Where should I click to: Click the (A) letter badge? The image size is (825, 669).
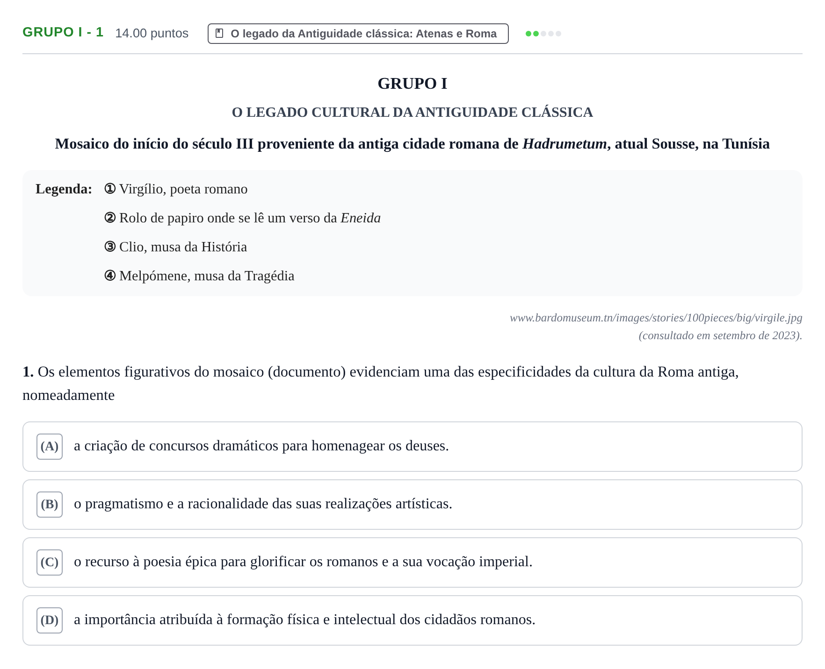click(50, 446)
